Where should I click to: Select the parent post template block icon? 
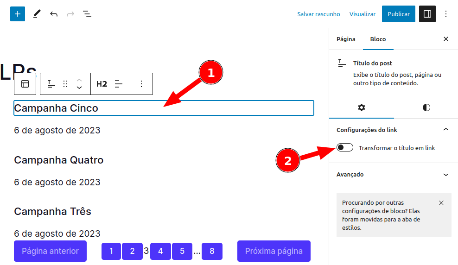click(x=25, y=84)
